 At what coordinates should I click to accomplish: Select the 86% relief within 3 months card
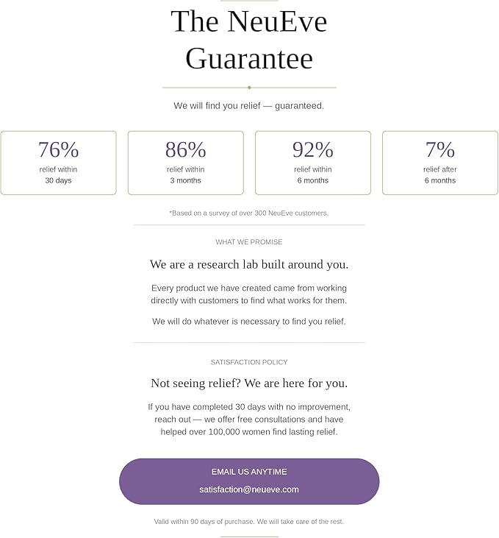(186, 163)
